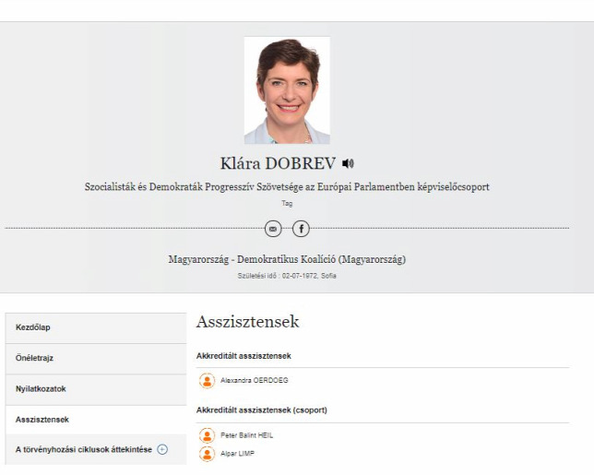594x475 pixels.
Task: Click avatar icon beside Alexandra OERDOEG
Action: pos(208,381)
